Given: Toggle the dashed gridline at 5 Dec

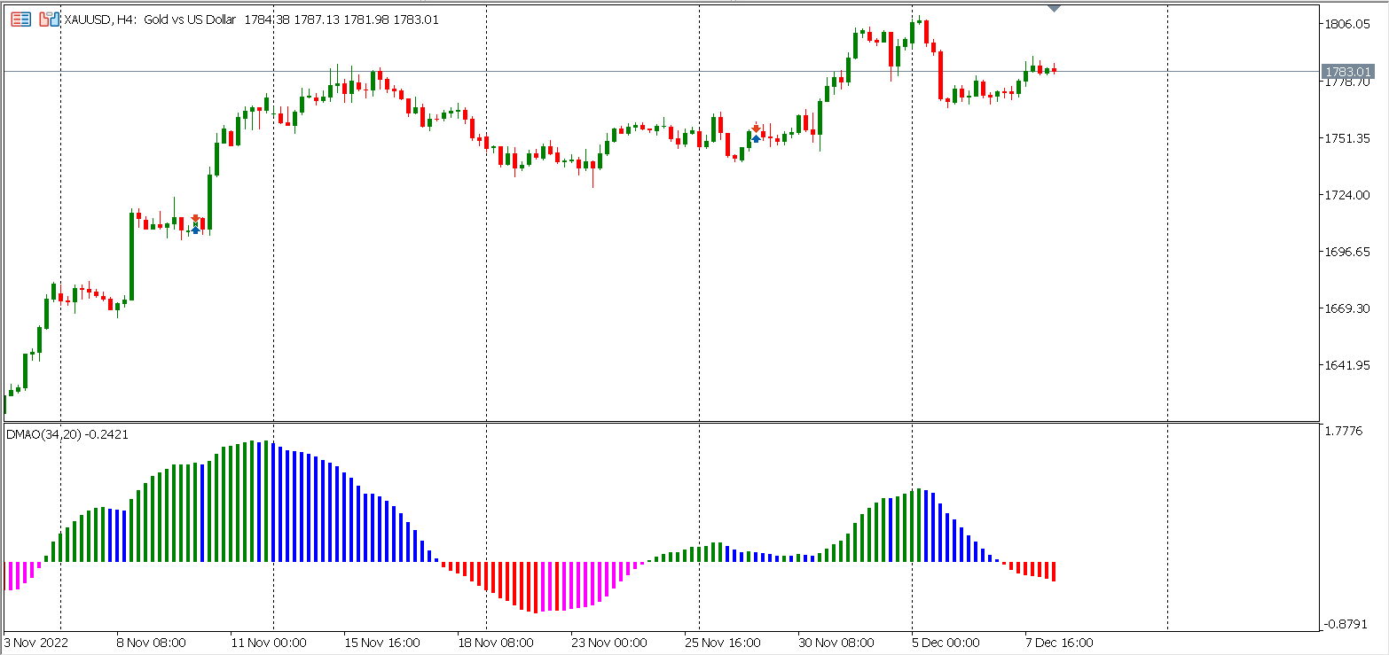Looking at the screenshot, I should (912, 266).
